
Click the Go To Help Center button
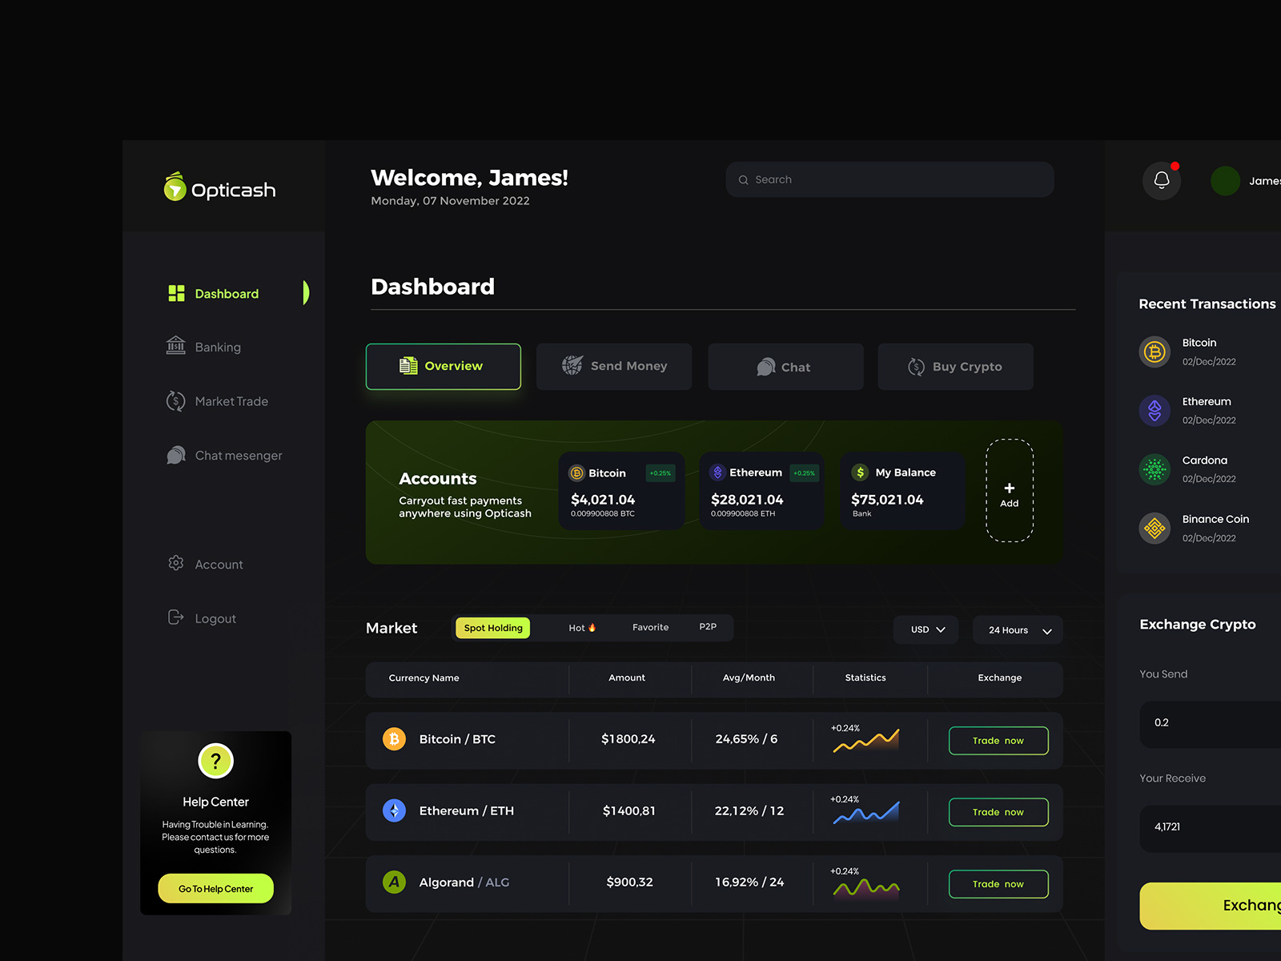coord(215,888)
